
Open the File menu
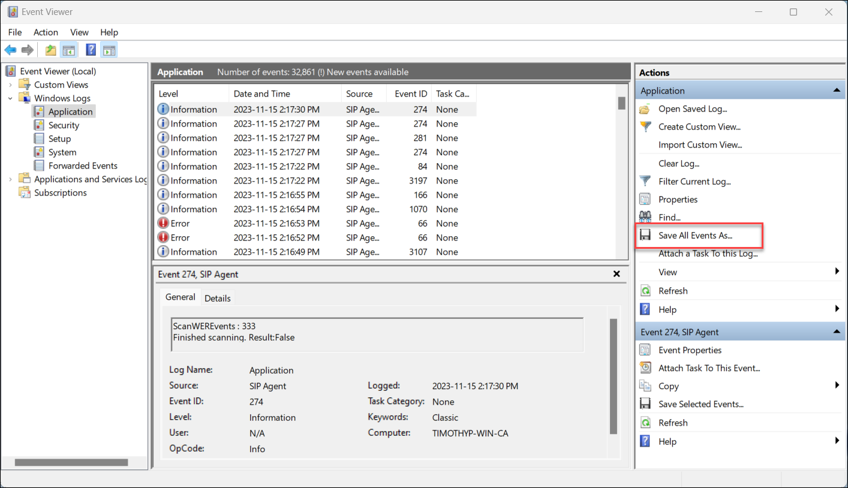pyautogui.click(x=15, y=32)
